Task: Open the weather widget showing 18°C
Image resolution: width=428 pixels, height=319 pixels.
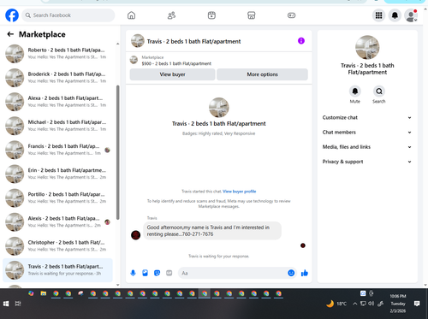Action: (336, 304)
